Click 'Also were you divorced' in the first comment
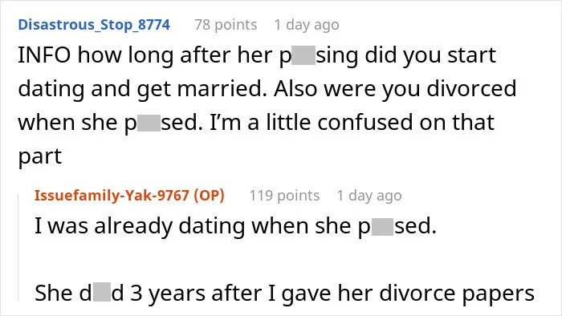 tap(395, 89)
